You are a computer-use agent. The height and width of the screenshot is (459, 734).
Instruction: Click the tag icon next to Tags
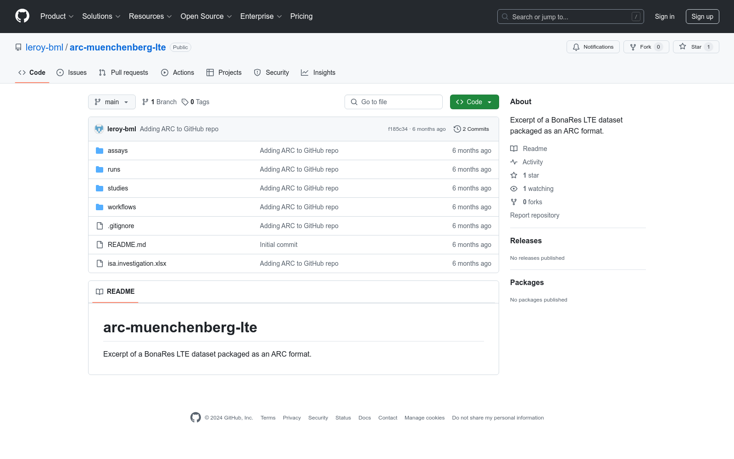(185, 102)
